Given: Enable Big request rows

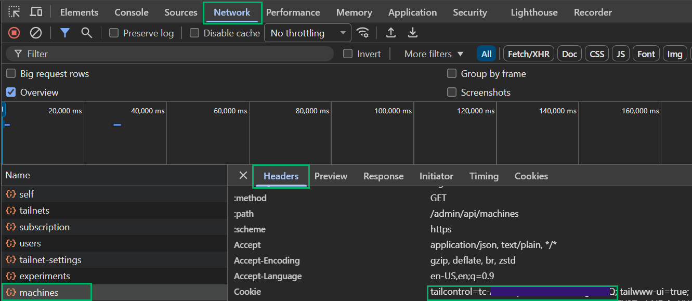Looking at the screenshot, I should tap(10, 74).
